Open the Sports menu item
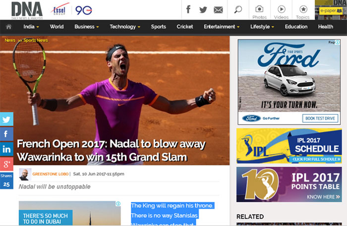Viewport: 347px width, 226px height. pos(159,27)
